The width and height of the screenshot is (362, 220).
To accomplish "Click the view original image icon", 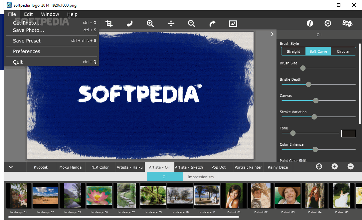I will click(233, 24).
